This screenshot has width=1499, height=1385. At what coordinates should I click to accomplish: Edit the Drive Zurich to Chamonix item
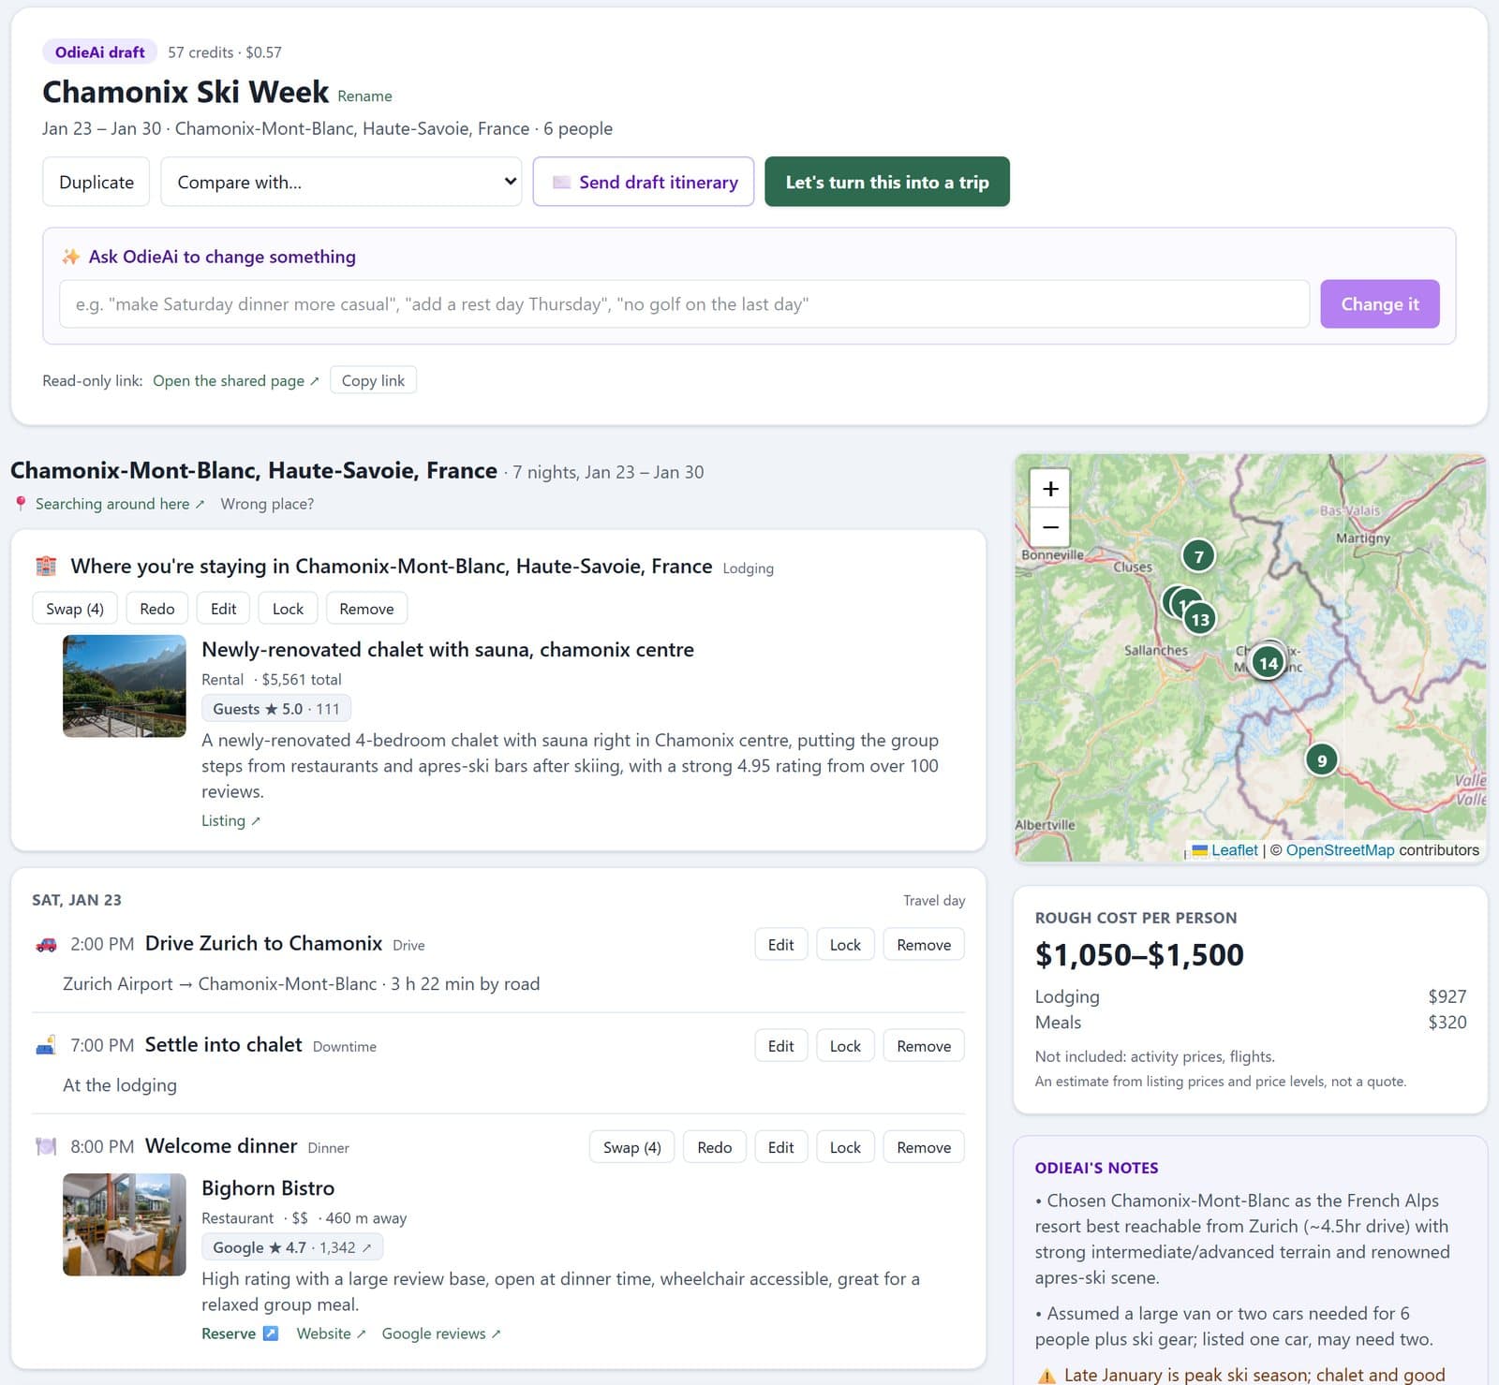click(781, 945)
